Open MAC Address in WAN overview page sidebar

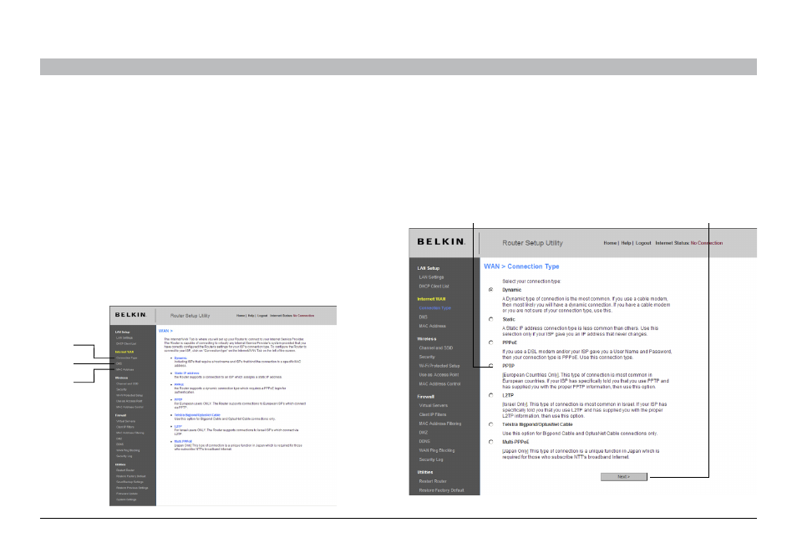pos(125,369)
